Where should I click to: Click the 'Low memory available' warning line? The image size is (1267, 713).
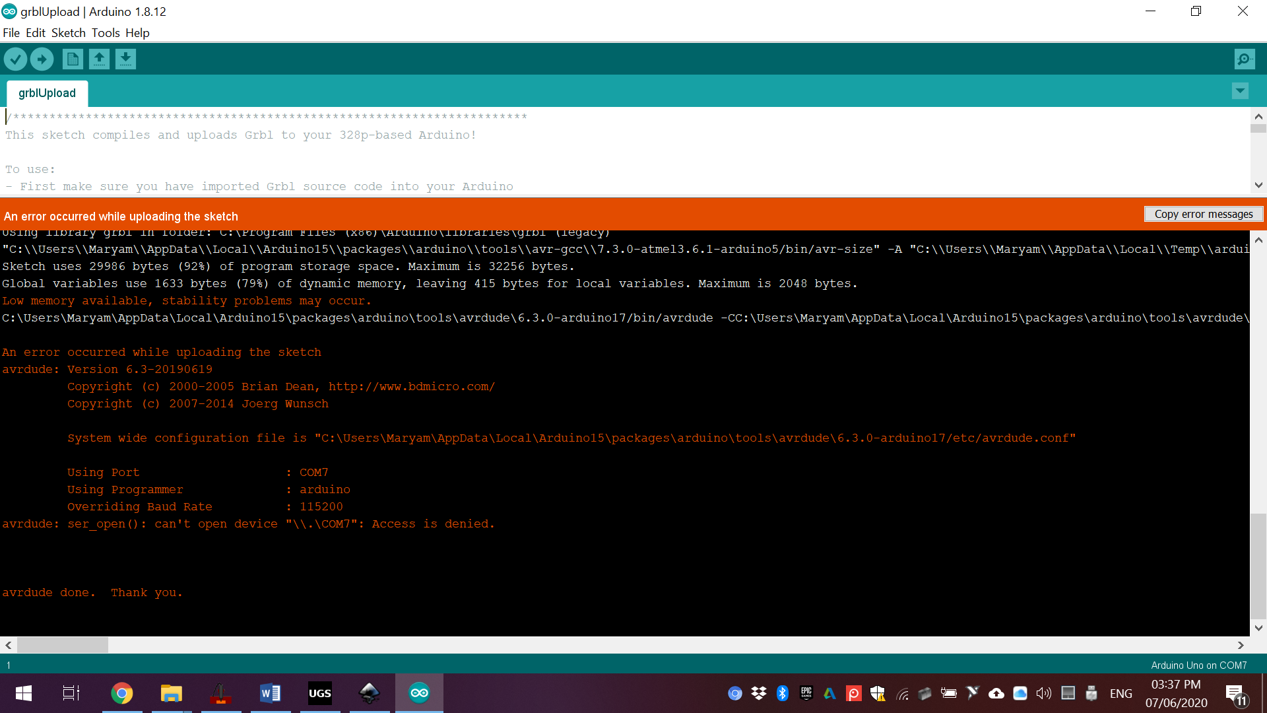point(187,300)
